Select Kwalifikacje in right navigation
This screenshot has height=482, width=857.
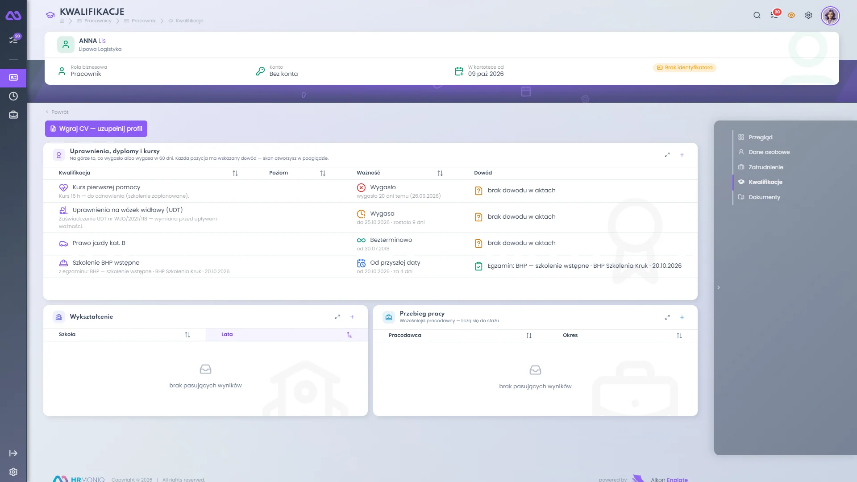[x=760, y=182]
